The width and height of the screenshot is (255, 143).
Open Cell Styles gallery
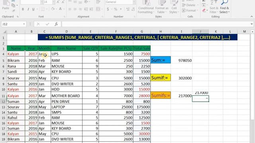[174, 7]
